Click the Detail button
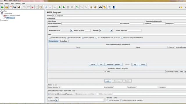186x104 pixels. pyautogui.click(x=93, y=65)
